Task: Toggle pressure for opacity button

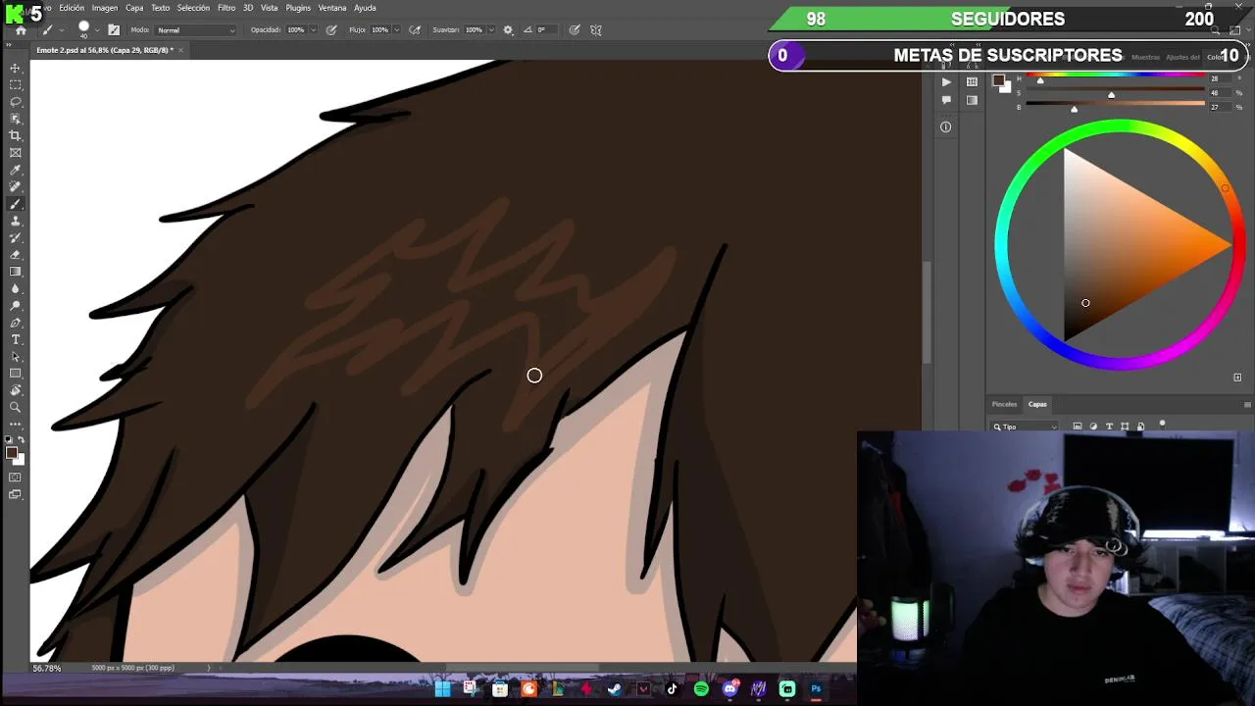Action: [x=331, y=30]
